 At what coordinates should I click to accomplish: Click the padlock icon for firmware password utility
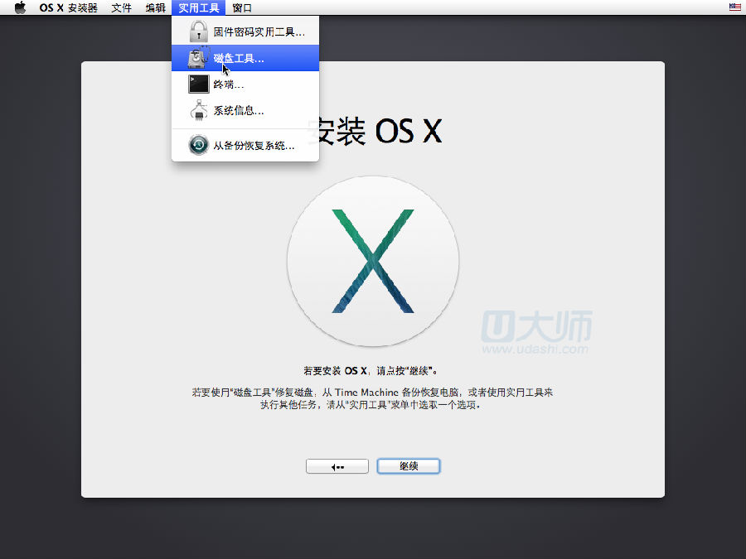(x=198, y=32)
